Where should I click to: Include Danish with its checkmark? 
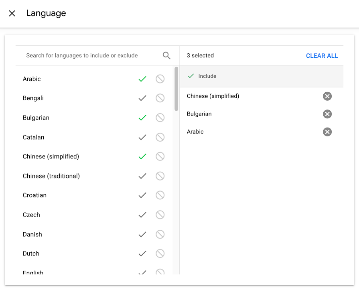pyautogui.click(x=142, y=234)
